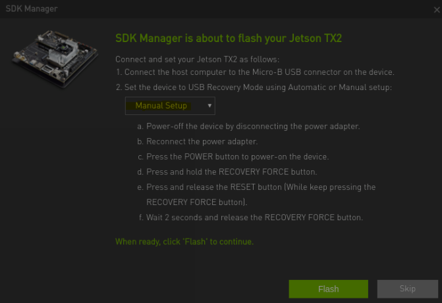Click the Jetson TX2 board image

[55, 58]
